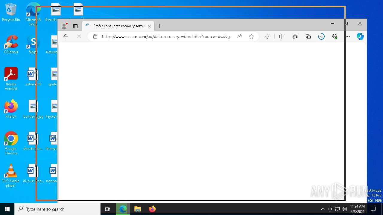383x215 pixels.
Task: Open Edge Collections panel
Action: pyautogui.click(x=308, y=36)
